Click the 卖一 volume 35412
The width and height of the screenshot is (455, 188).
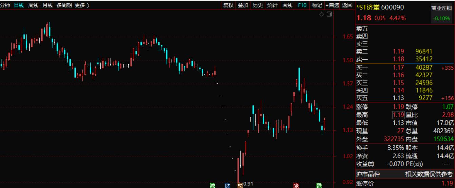[x=423, y=59]
